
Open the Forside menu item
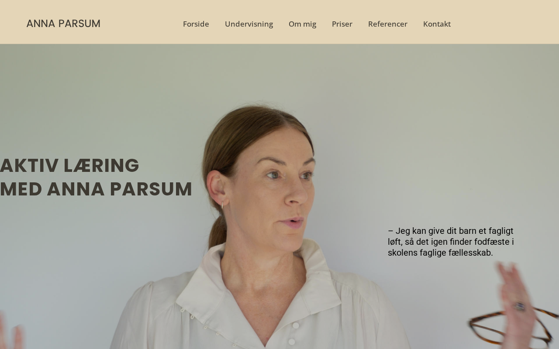click(196, 24)
